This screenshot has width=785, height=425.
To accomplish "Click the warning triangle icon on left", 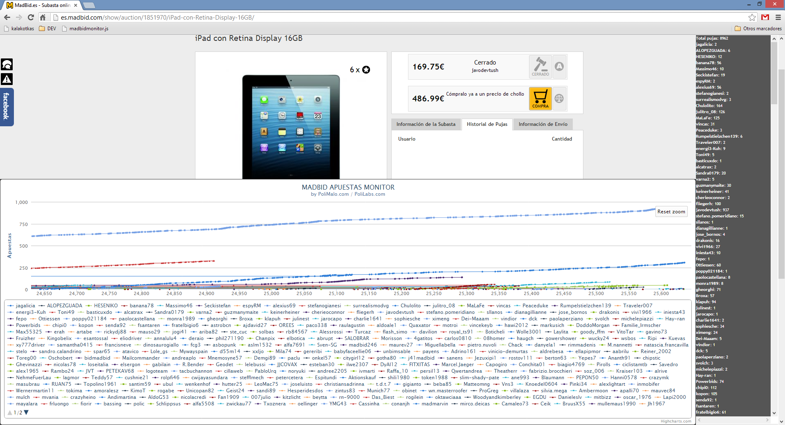I will 7,79.
